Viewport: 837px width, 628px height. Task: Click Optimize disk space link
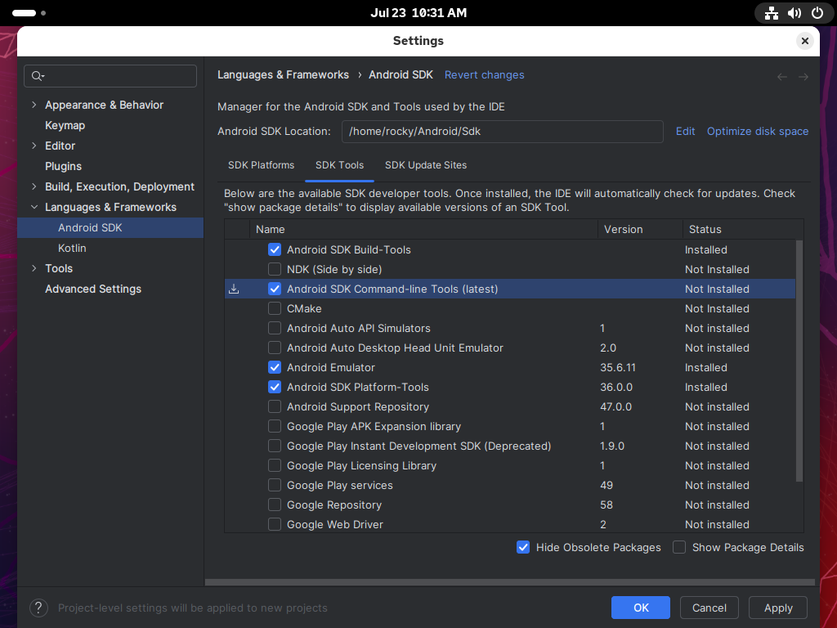coord(758,132)
